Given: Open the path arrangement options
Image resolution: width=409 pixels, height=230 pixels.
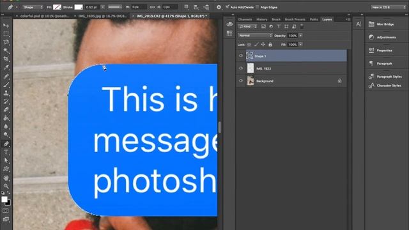Looking at the screenshot, I should tap(206, 7).
